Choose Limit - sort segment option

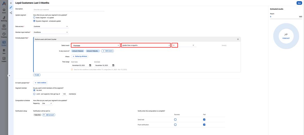point(34,94)
